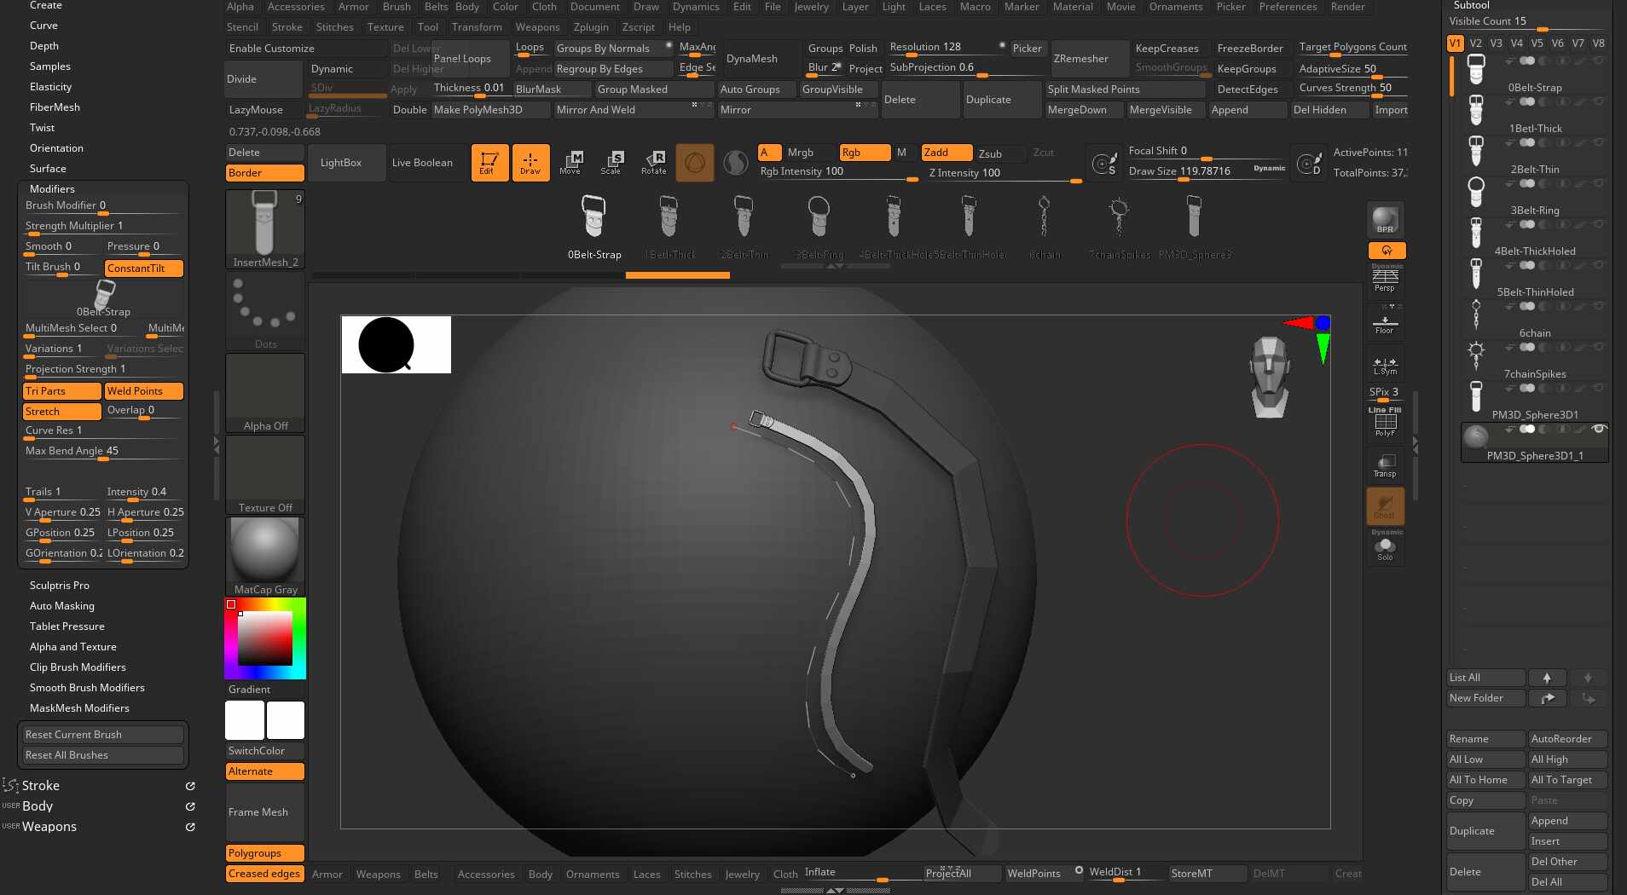Click the head camera orientation widget

[1270, 377]
